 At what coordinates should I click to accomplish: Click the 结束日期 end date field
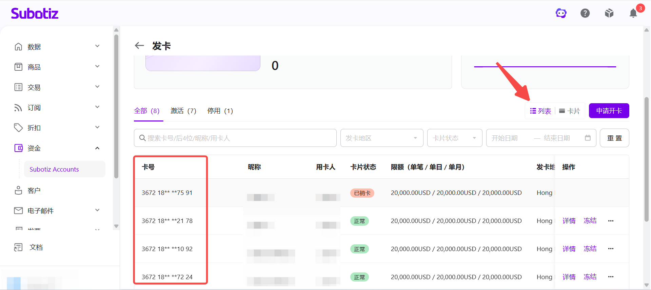tap(557, 138)
